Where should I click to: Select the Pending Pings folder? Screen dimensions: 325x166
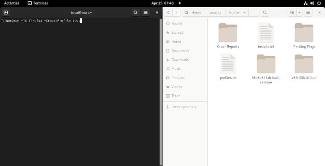pyautogui.click(x=304, y=35)
